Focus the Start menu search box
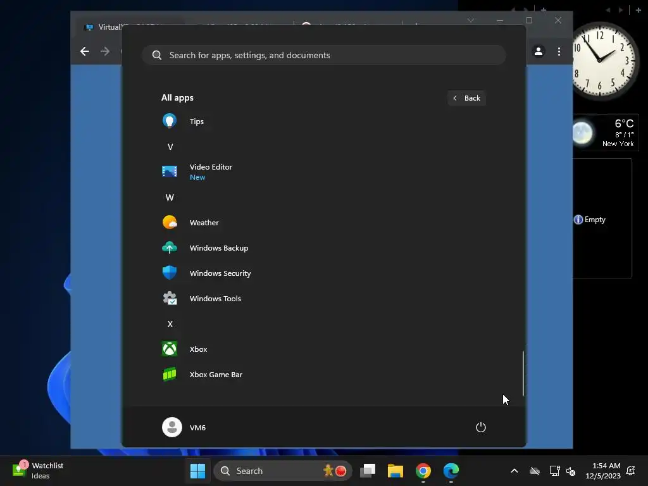648x486 pixels. pyautogui.click(x=323, y=55)
